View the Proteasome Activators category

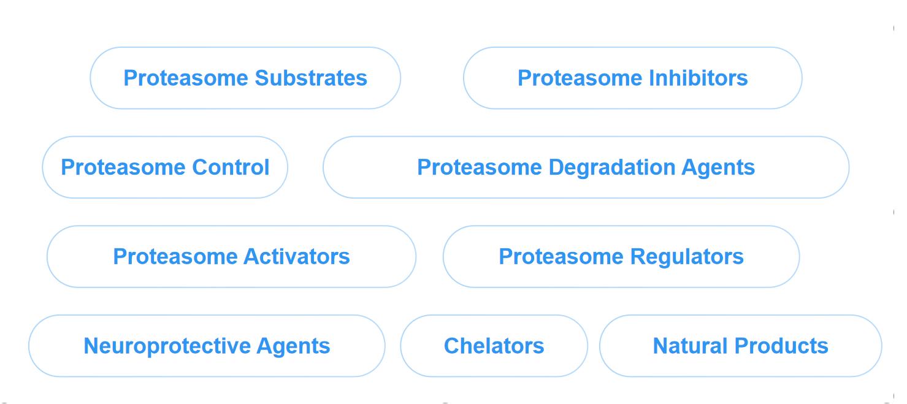(x=231, y=256)
